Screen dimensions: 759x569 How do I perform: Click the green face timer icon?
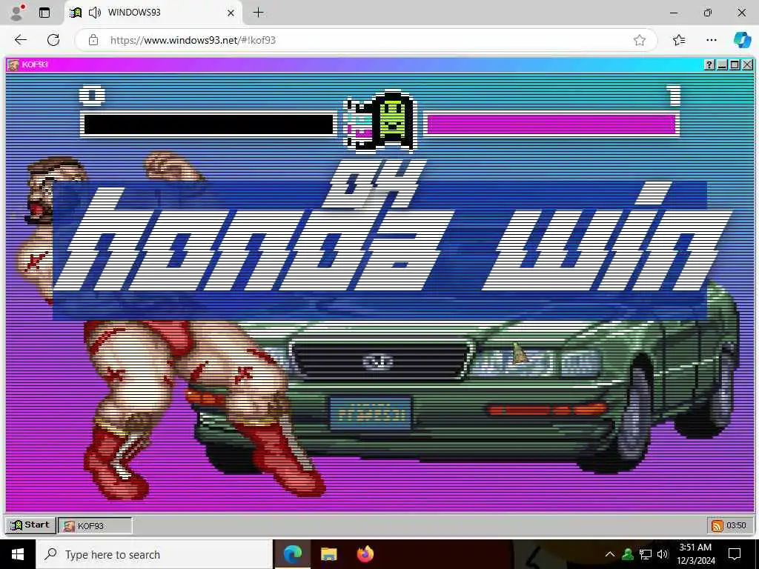tap(394, 120)
